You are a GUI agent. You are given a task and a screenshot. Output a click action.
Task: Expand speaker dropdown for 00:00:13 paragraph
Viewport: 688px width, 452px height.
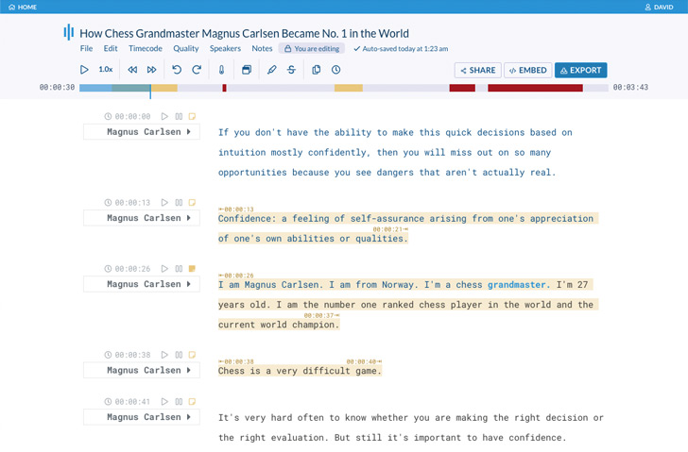[189, 218]
